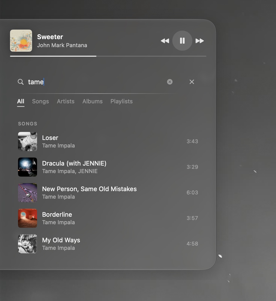
Task: Click the Dracula album cover
Action: pos(28,167)
